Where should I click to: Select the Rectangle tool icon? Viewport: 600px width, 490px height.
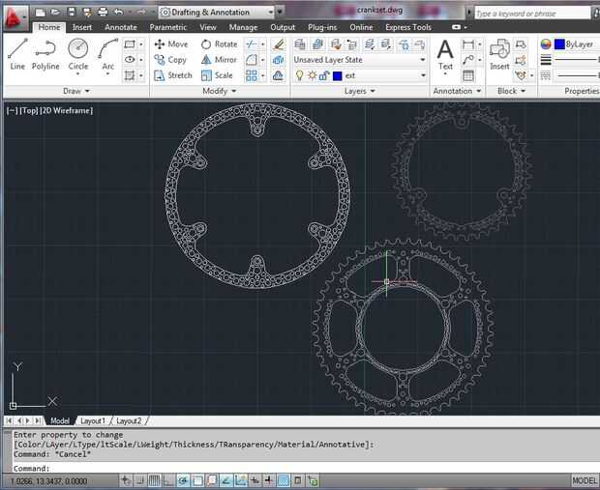(x=130, y=44)
